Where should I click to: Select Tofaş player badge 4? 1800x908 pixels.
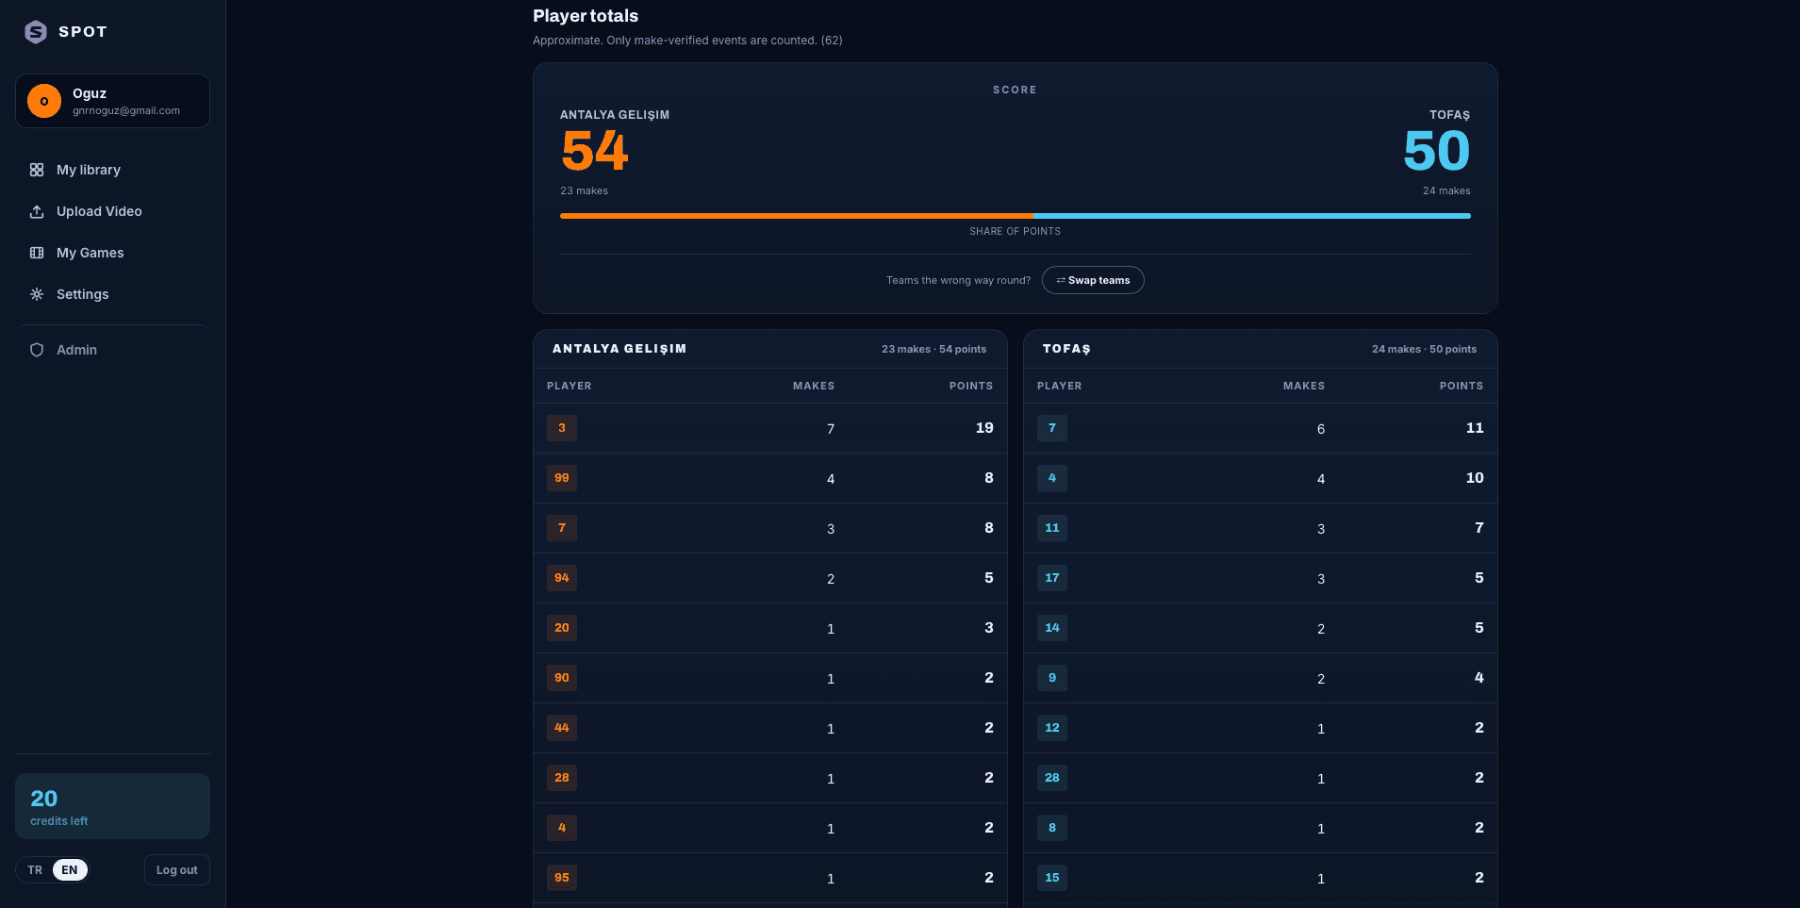(1052, 478)
